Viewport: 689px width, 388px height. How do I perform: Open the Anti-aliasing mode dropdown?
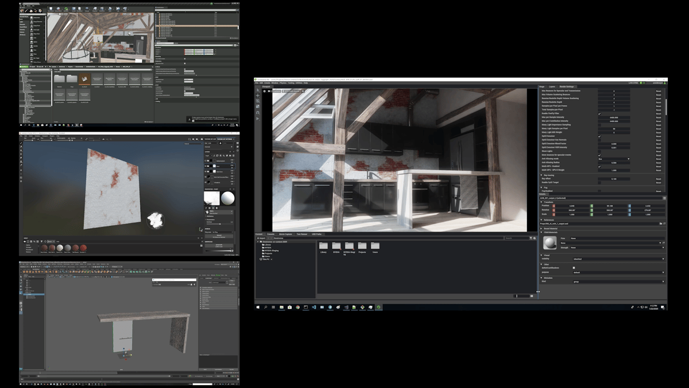click(x=614, y=159)
